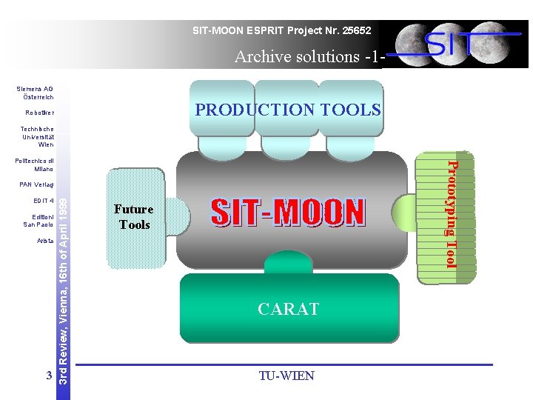Click the 'Robotiker' partner name
This screenshot has width=533, height=400.
click(x=40, y=113)
